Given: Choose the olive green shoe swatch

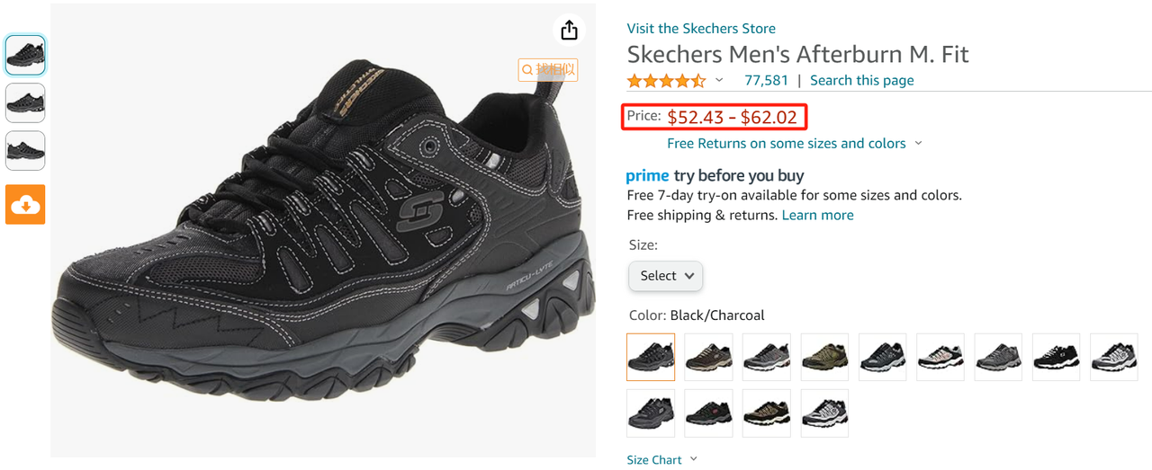Looking at the screenshot, I should (824, 357).
